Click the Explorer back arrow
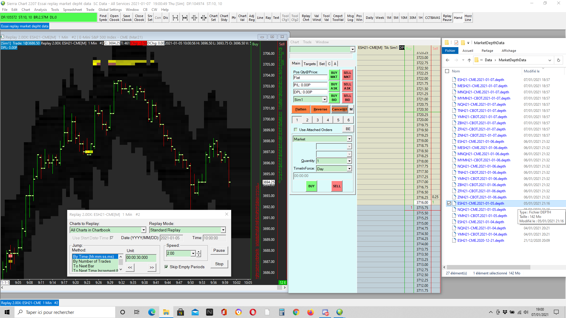Viewport: 566px width, 318px height. [x=447, y=60]
